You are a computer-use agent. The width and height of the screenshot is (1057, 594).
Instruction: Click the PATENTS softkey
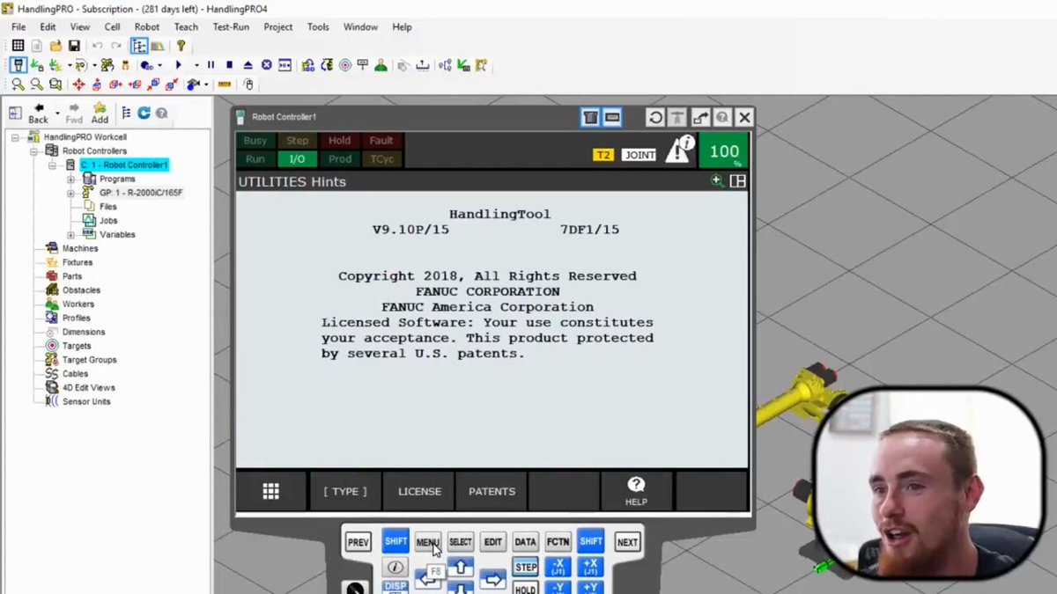point(492,491)
